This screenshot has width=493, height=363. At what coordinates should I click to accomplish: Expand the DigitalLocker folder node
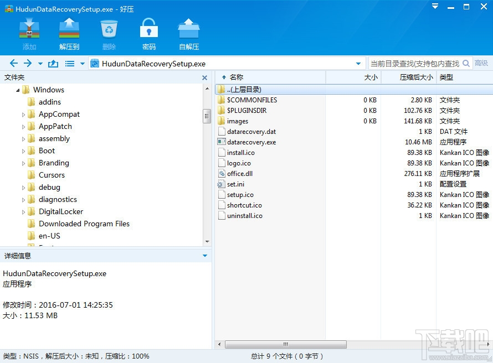[x=24, y=212]
